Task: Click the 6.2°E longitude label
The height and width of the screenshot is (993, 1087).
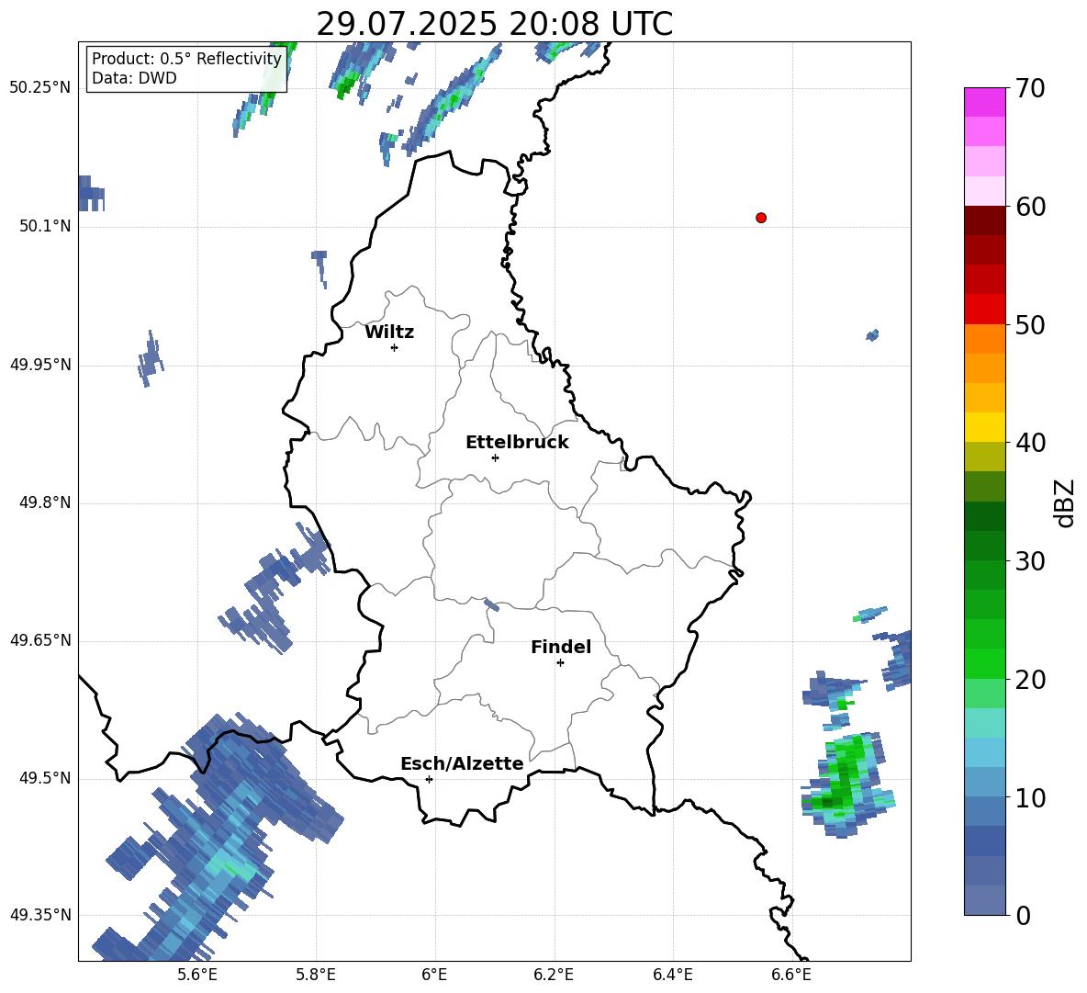Action: tap(554, 975)
